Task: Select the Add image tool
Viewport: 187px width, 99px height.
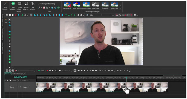Action: 10,56
